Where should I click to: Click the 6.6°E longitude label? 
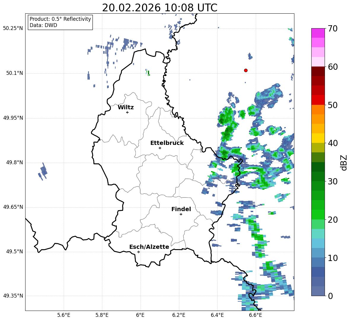(x=256, y=315)
